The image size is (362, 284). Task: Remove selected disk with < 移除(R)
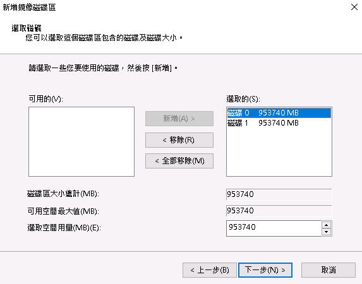point(179,140)
